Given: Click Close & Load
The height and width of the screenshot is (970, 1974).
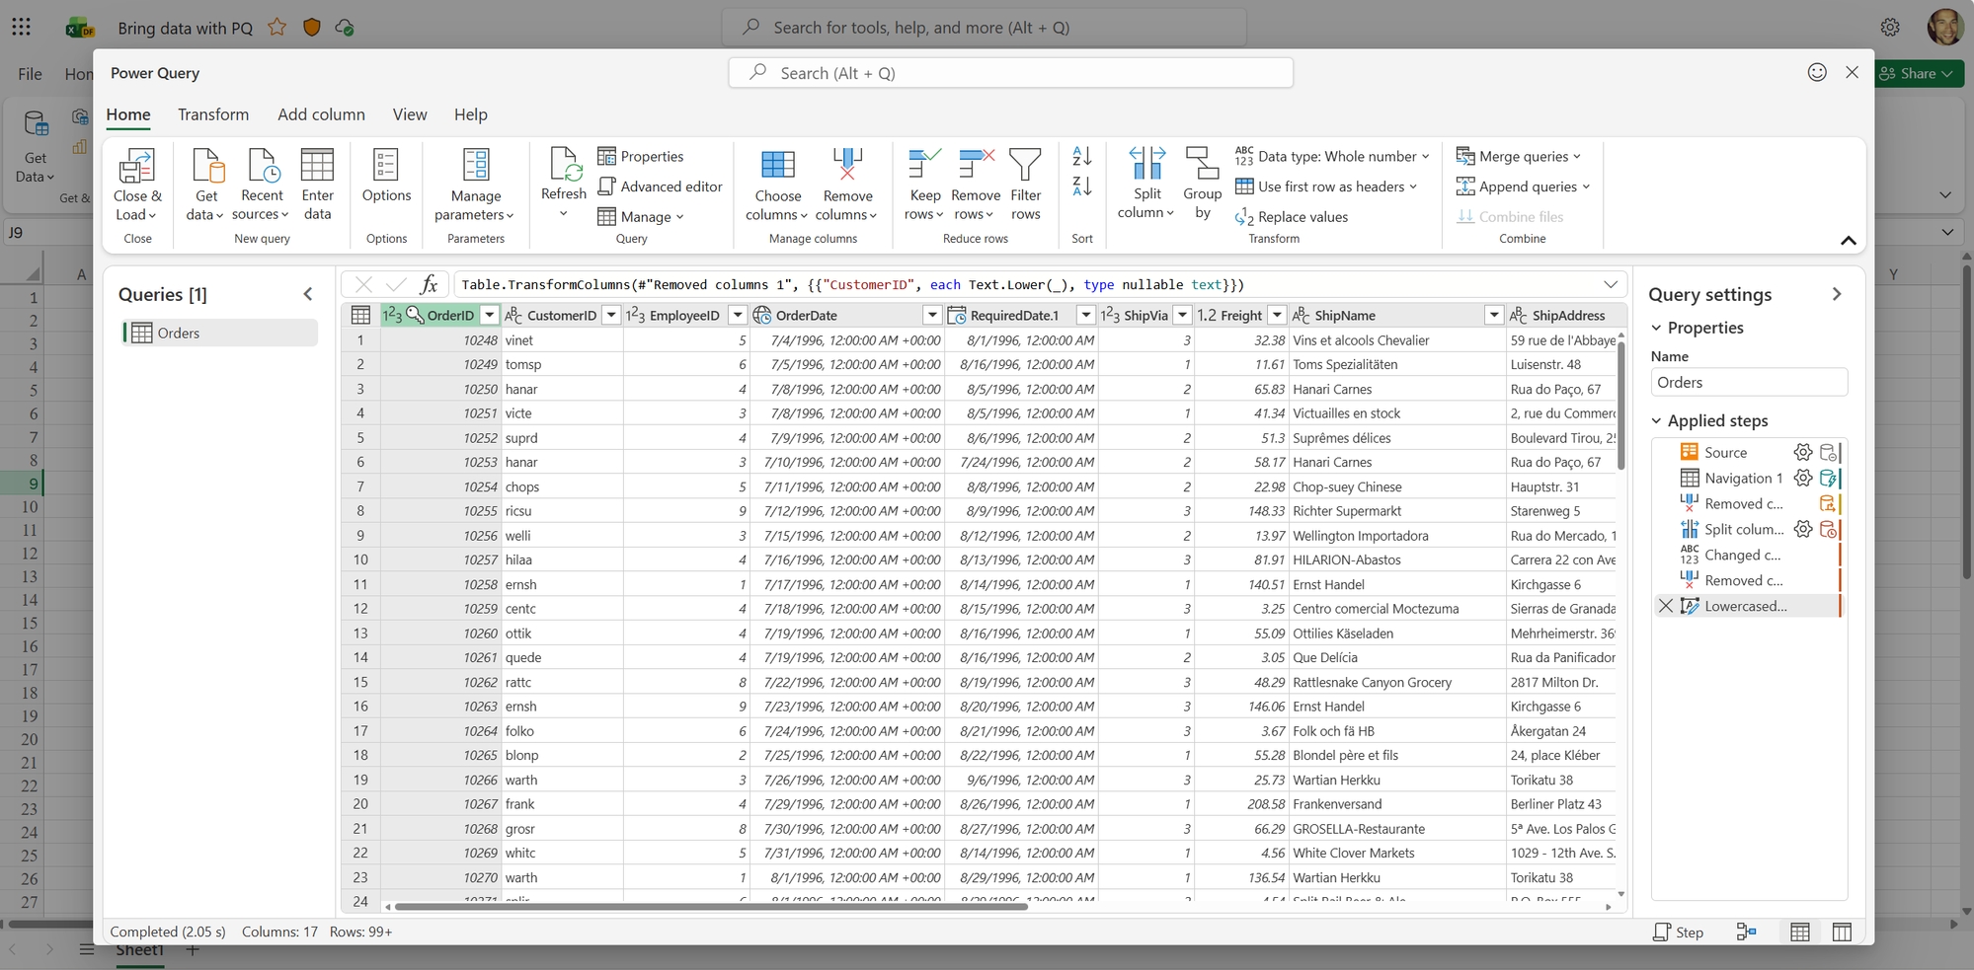Looking at the screenshot, I should 136,183.
